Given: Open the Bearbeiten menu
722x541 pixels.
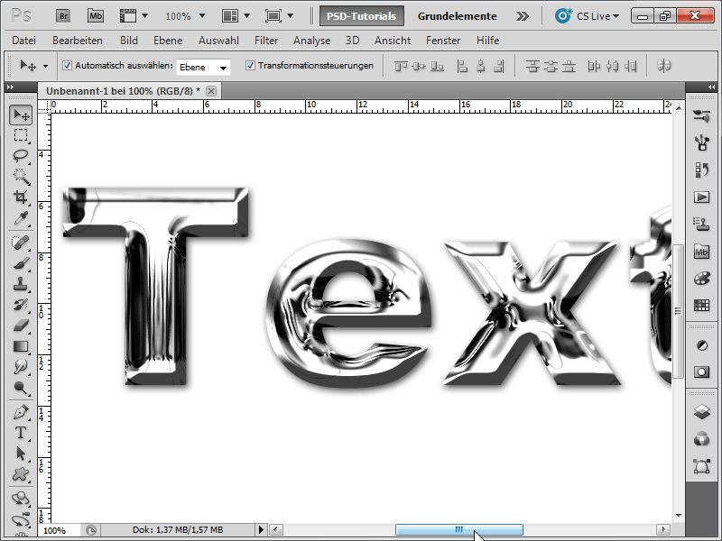Looking at the screenshot, I should (x=78, y=41).
